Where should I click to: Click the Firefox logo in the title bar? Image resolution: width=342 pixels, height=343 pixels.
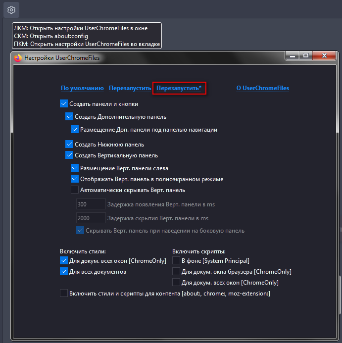pyautogui.click(x=18, y=58)
